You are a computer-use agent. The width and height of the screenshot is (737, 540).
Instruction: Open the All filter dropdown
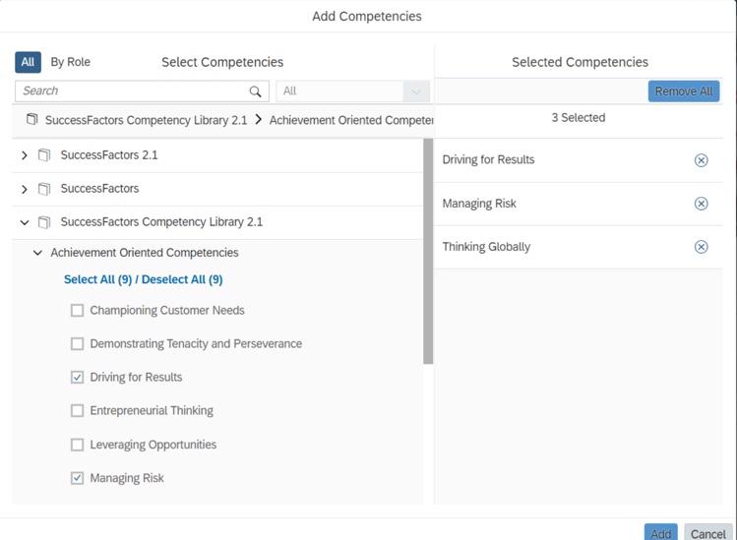[x=415, y=91]
